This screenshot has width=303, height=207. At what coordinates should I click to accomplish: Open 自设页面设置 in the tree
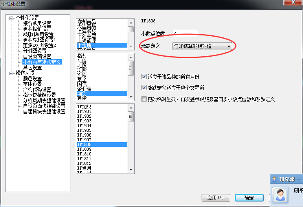coord(37,56)
